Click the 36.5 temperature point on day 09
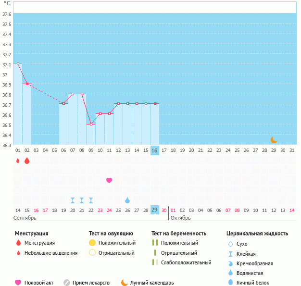 click(x=91, y=124)
